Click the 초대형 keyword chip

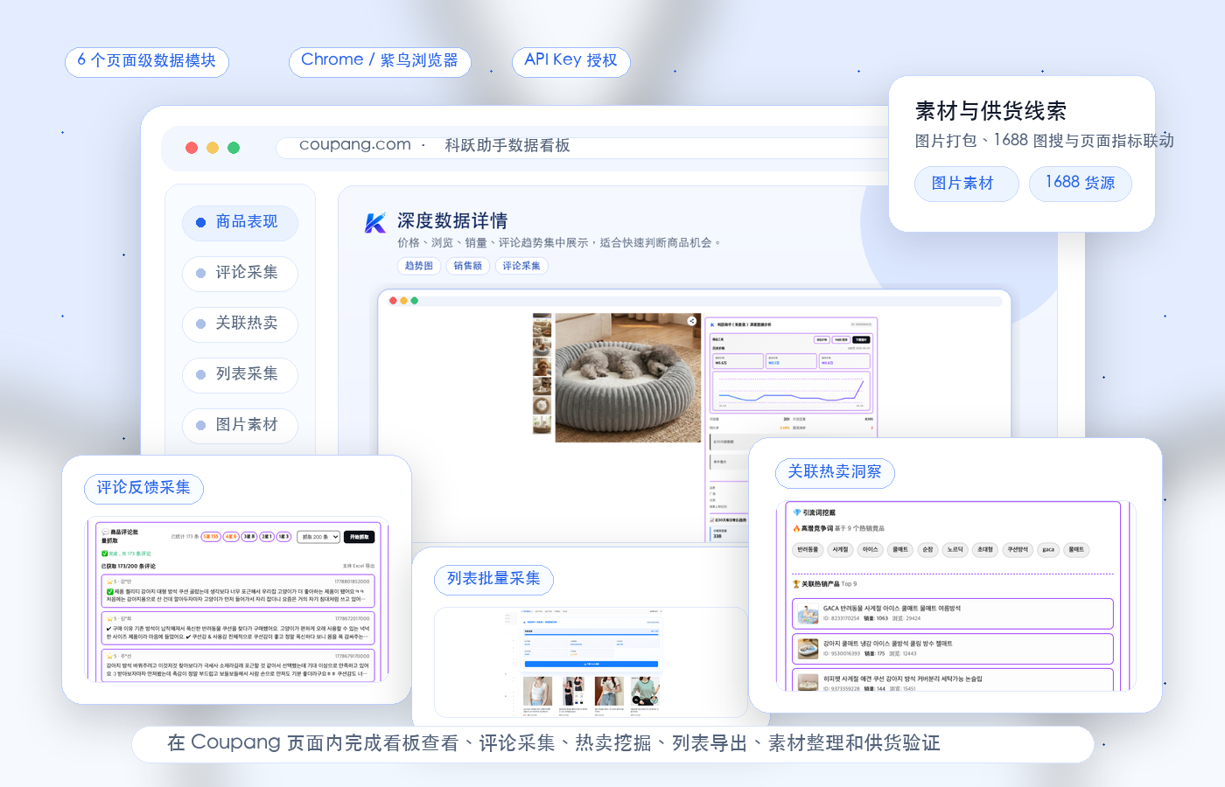(x=985, y=550)
